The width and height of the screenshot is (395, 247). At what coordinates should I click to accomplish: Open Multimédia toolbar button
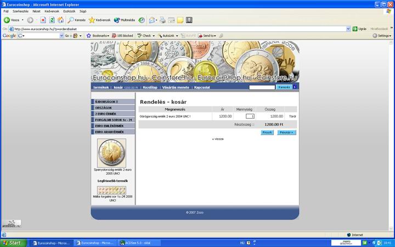[x=125, y=20]
